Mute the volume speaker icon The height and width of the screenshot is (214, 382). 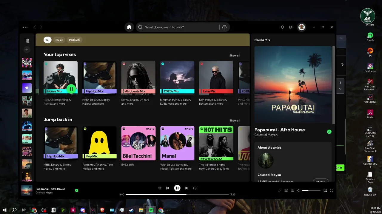click(299, 191)
